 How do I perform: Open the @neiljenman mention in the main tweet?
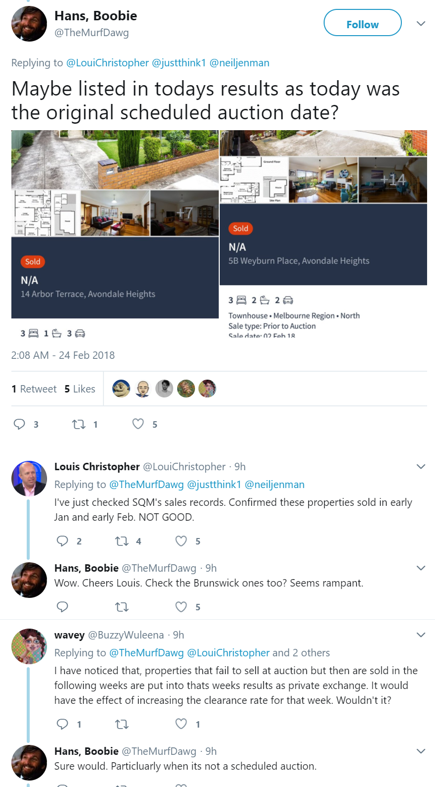240,63
